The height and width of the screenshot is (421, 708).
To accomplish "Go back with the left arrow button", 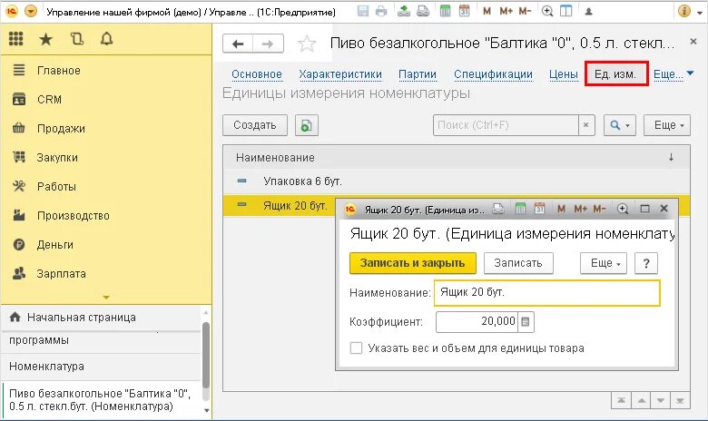I will coord(238,44).
